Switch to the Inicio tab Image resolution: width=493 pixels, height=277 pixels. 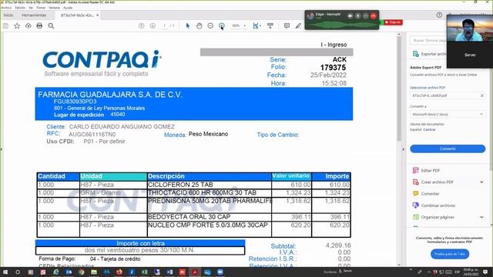8,15
